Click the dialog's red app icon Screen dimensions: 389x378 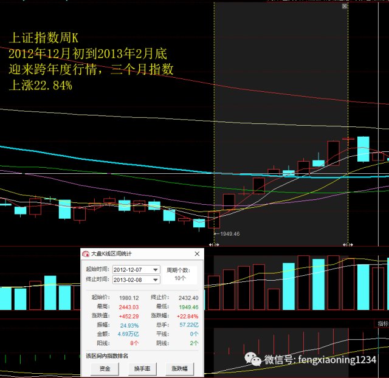(x=86, y=254)
